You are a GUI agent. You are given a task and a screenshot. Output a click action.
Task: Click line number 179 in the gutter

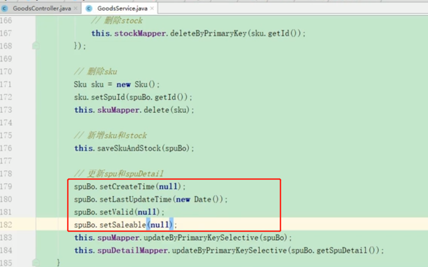pos(6,187)
